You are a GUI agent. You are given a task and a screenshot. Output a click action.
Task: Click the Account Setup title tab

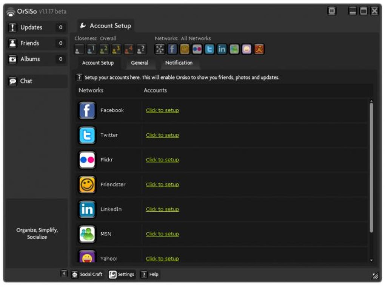point(106,26)
